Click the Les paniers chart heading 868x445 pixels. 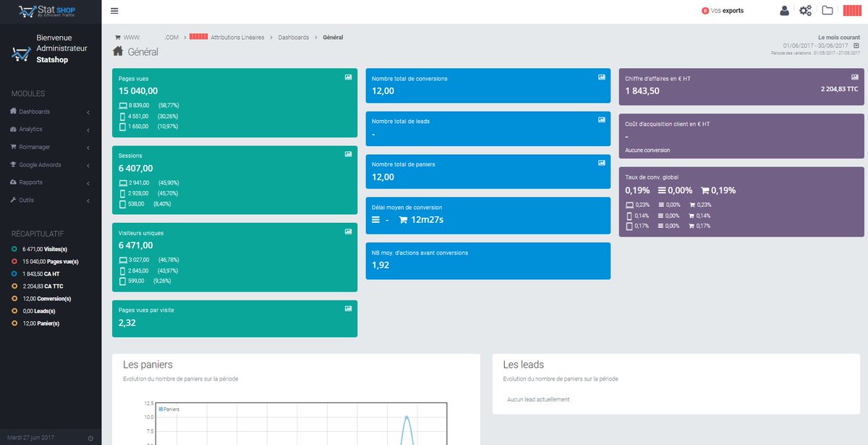(x=148, y=365)
